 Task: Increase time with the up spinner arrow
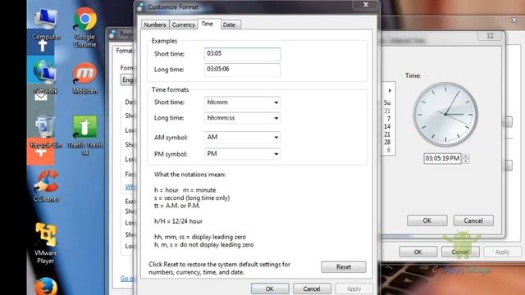coord(466,156)
